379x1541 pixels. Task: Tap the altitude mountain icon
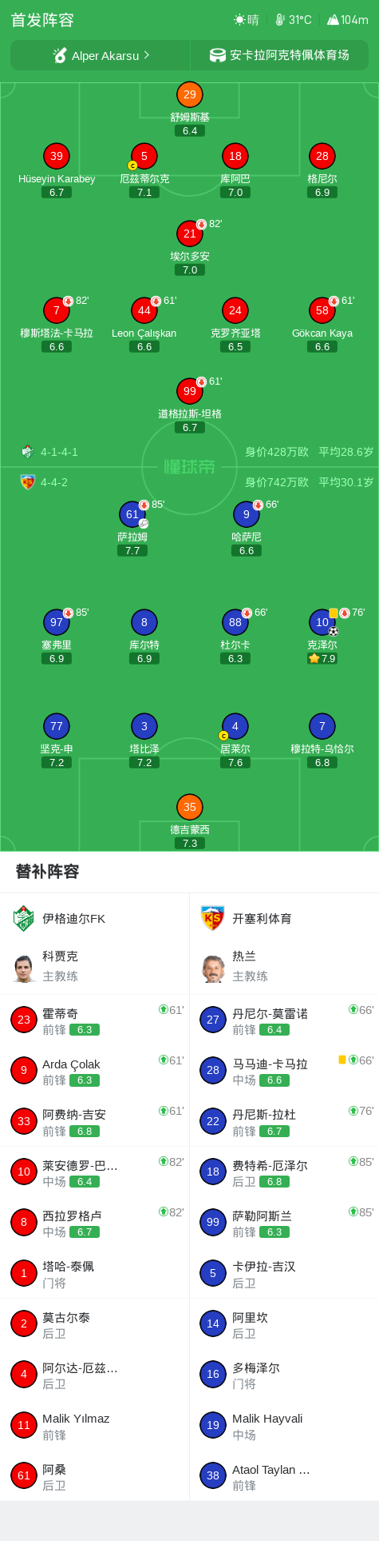pos(333,20)
